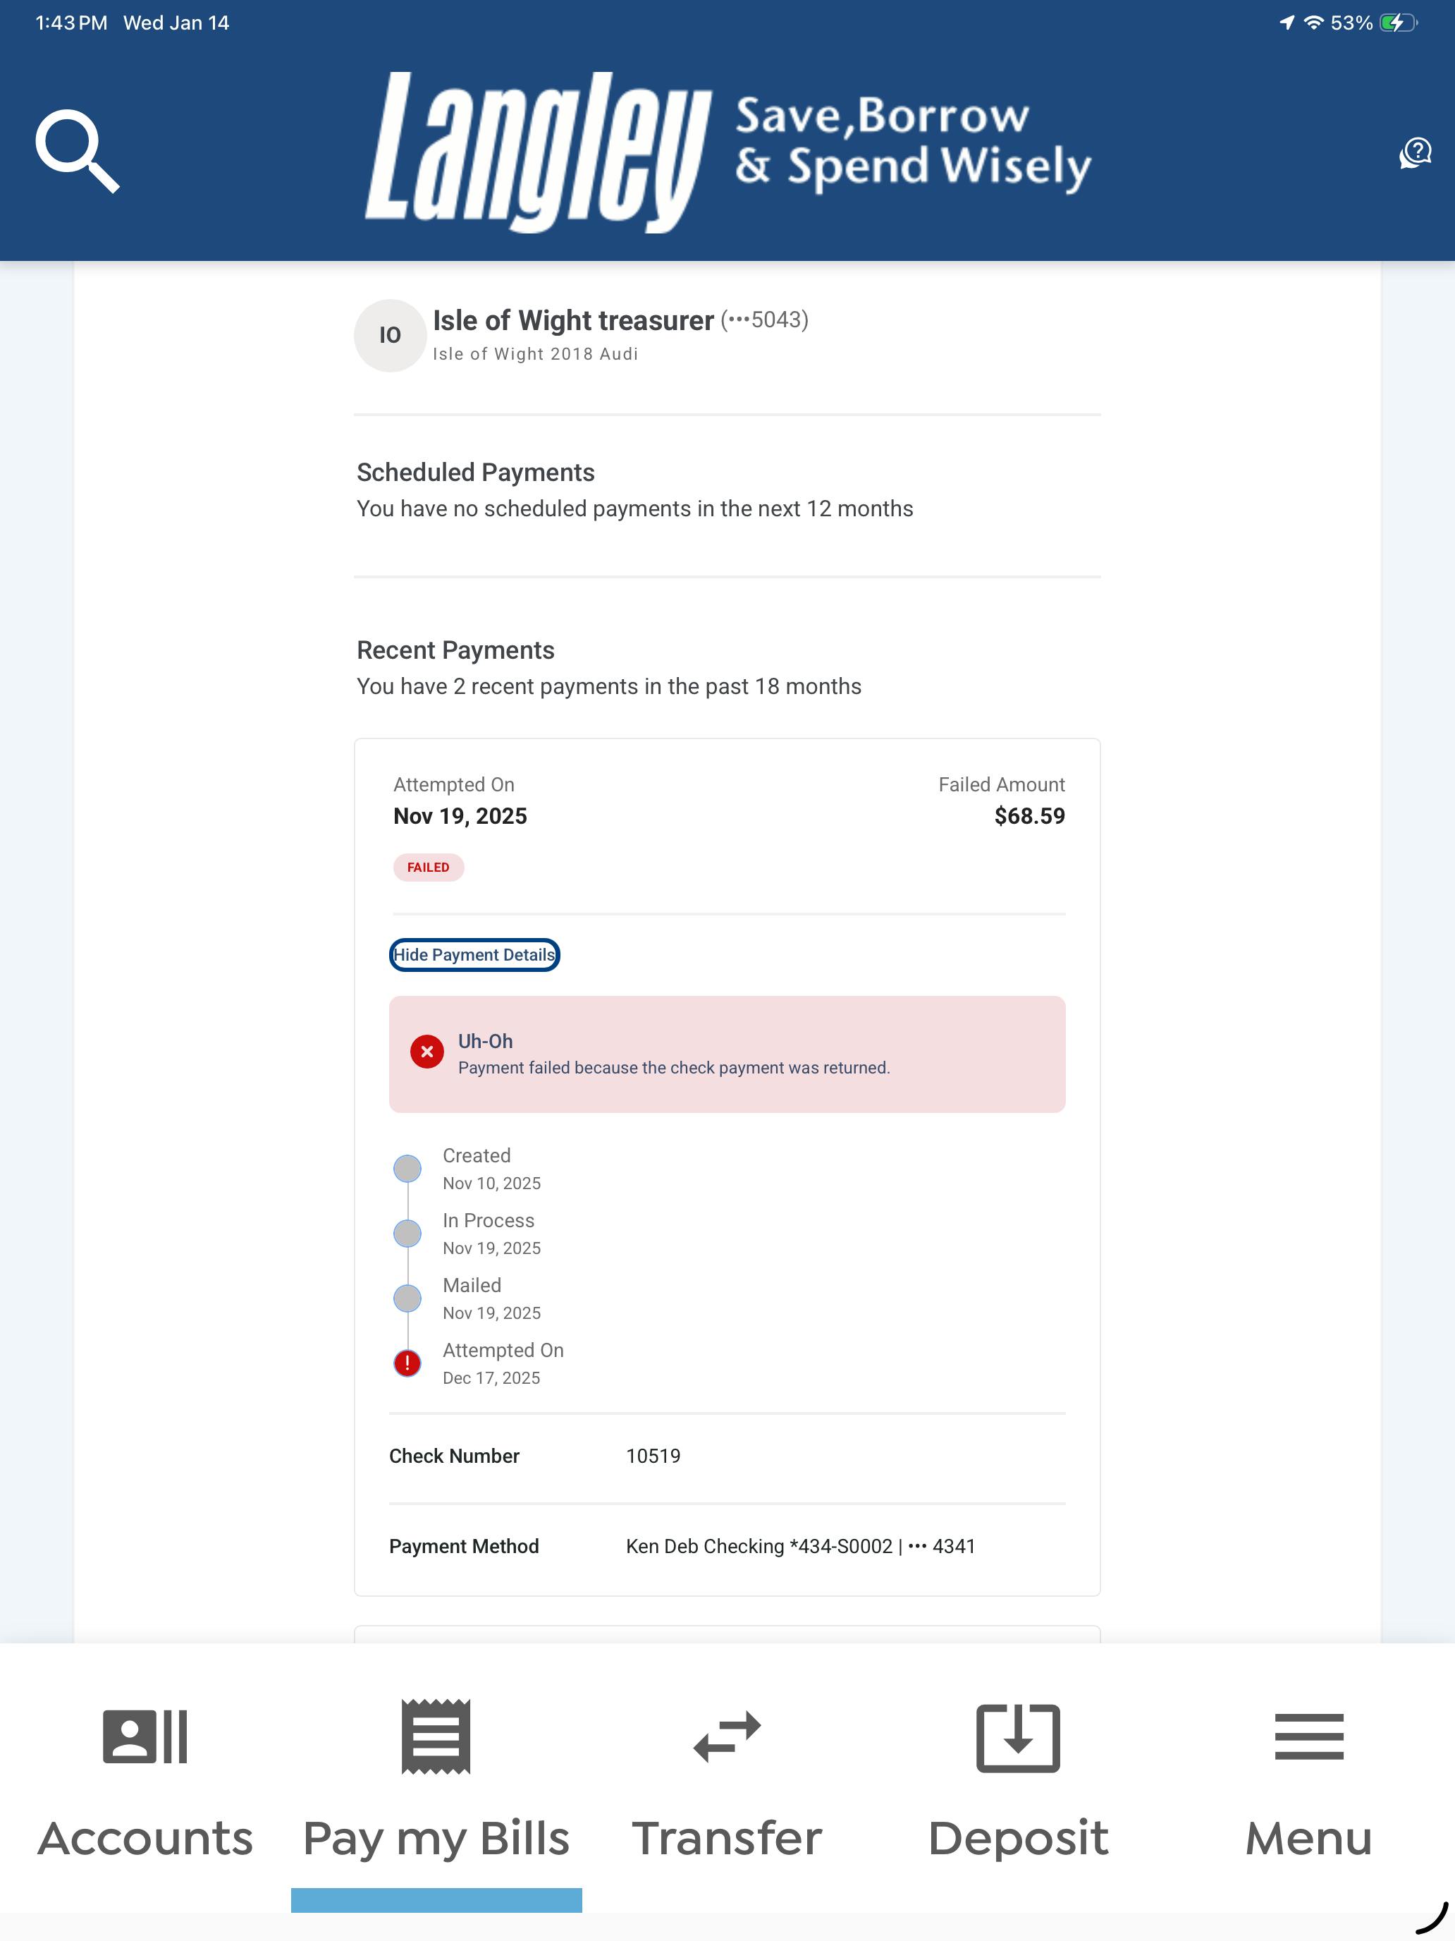Select the Deposit tab label

[1017, 1837]
